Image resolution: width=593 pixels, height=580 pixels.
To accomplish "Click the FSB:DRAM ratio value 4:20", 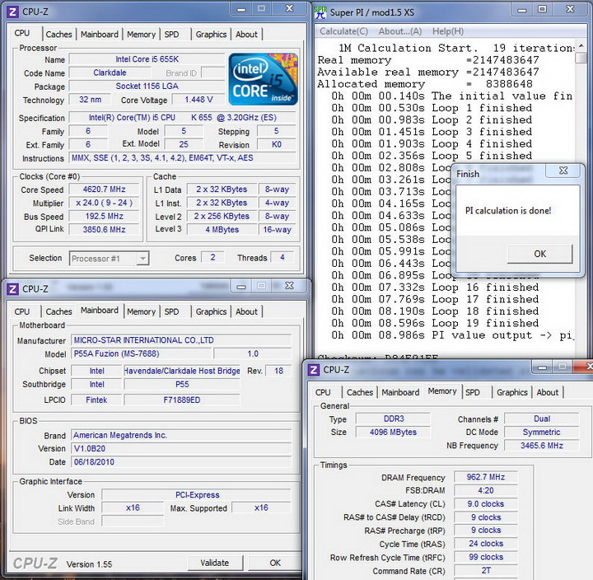I will 486,491.
